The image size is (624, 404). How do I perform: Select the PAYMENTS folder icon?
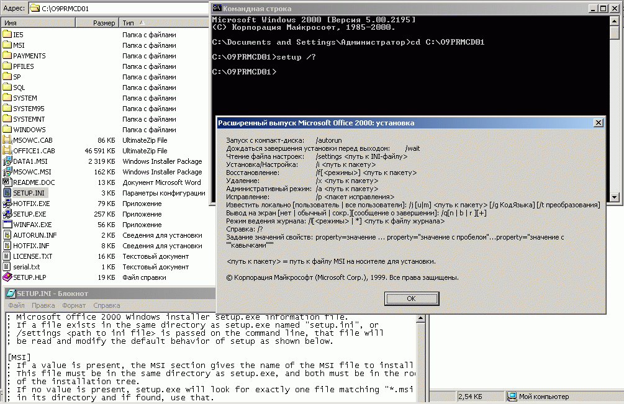click(x=7, y=55)
